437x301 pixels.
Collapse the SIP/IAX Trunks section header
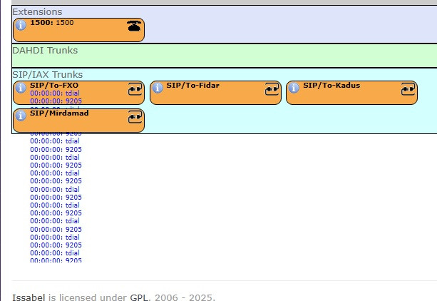[47, 74]
